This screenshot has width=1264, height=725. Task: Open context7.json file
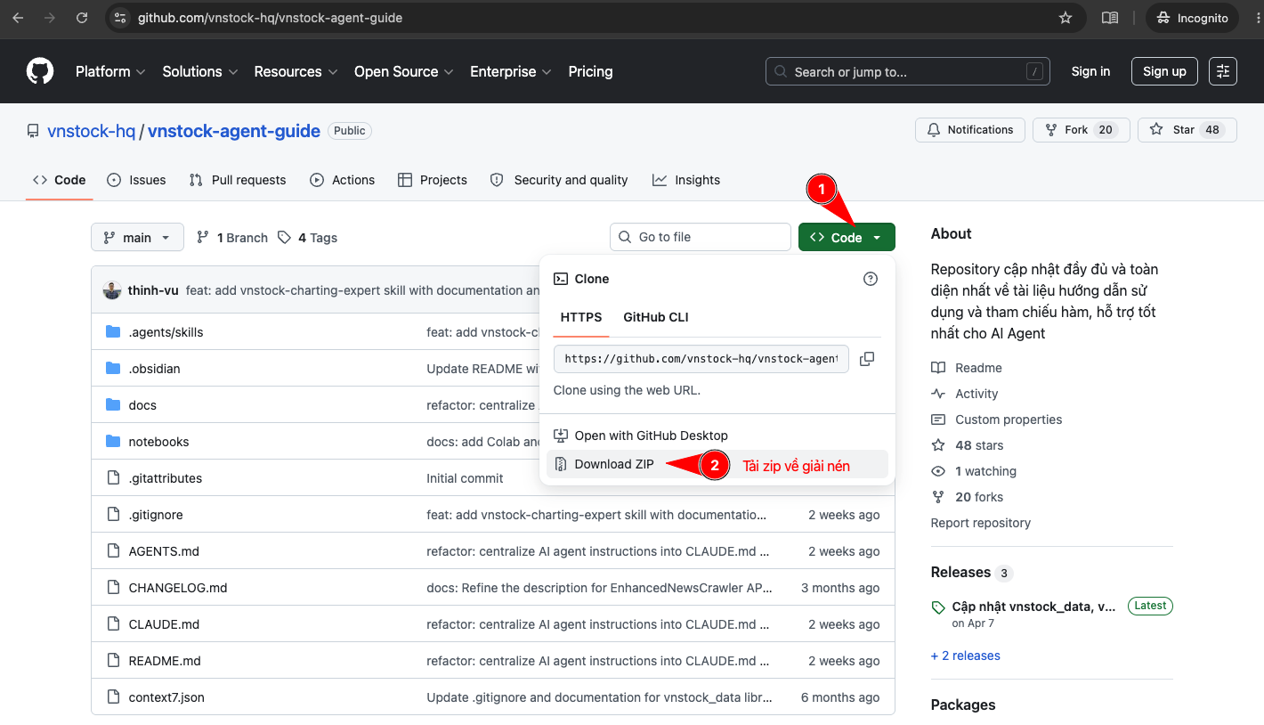166,697
